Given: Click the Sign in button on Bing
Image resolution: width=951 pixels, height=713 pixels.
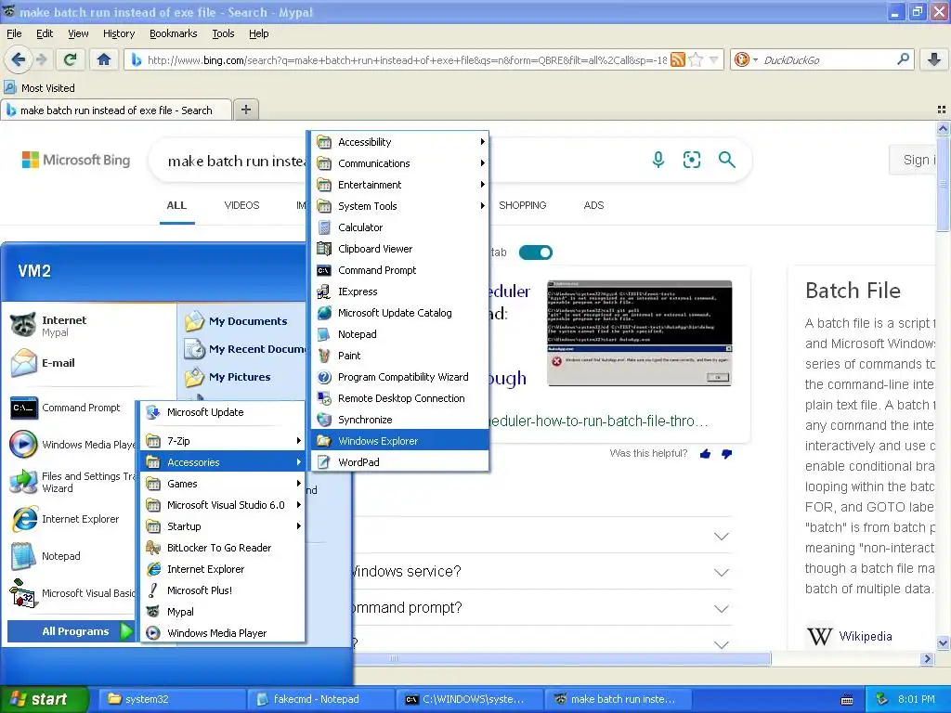Looking at the screenshot, I should click(913, 160).
